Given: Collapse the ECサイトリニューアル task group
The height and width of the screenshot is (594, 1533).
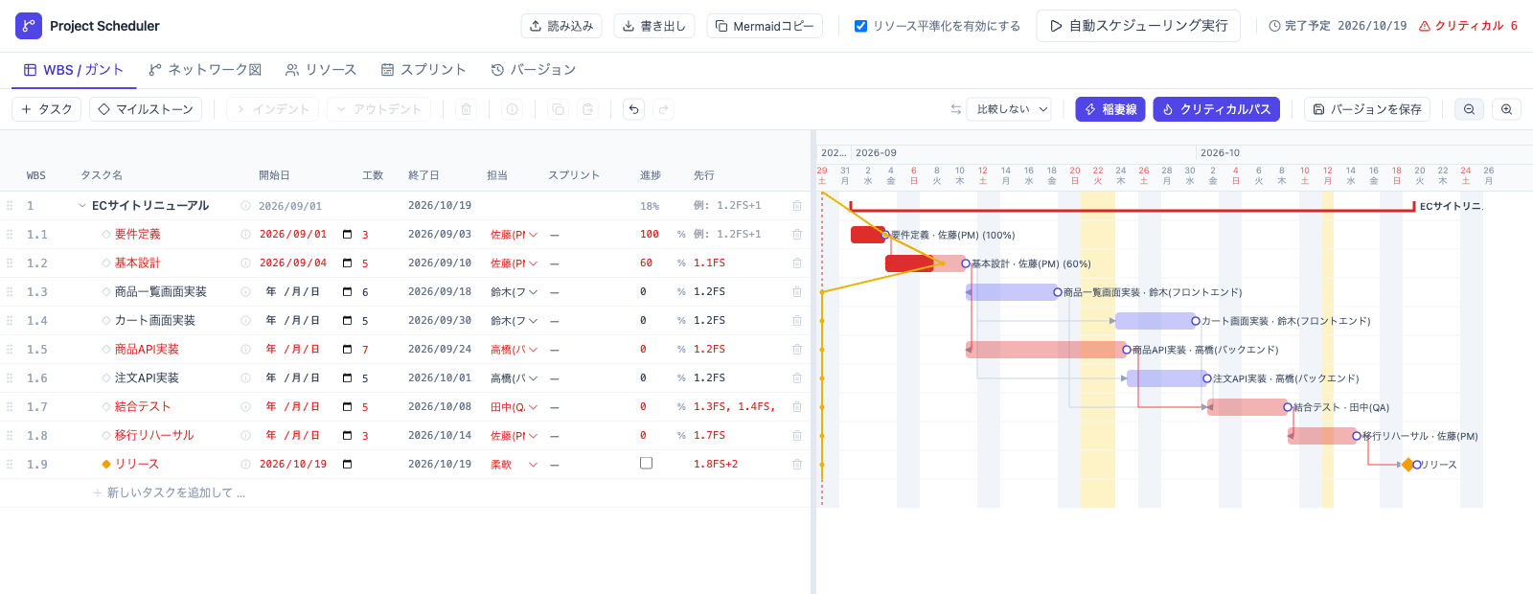Looking at the screenshot, I should (82, 205).
